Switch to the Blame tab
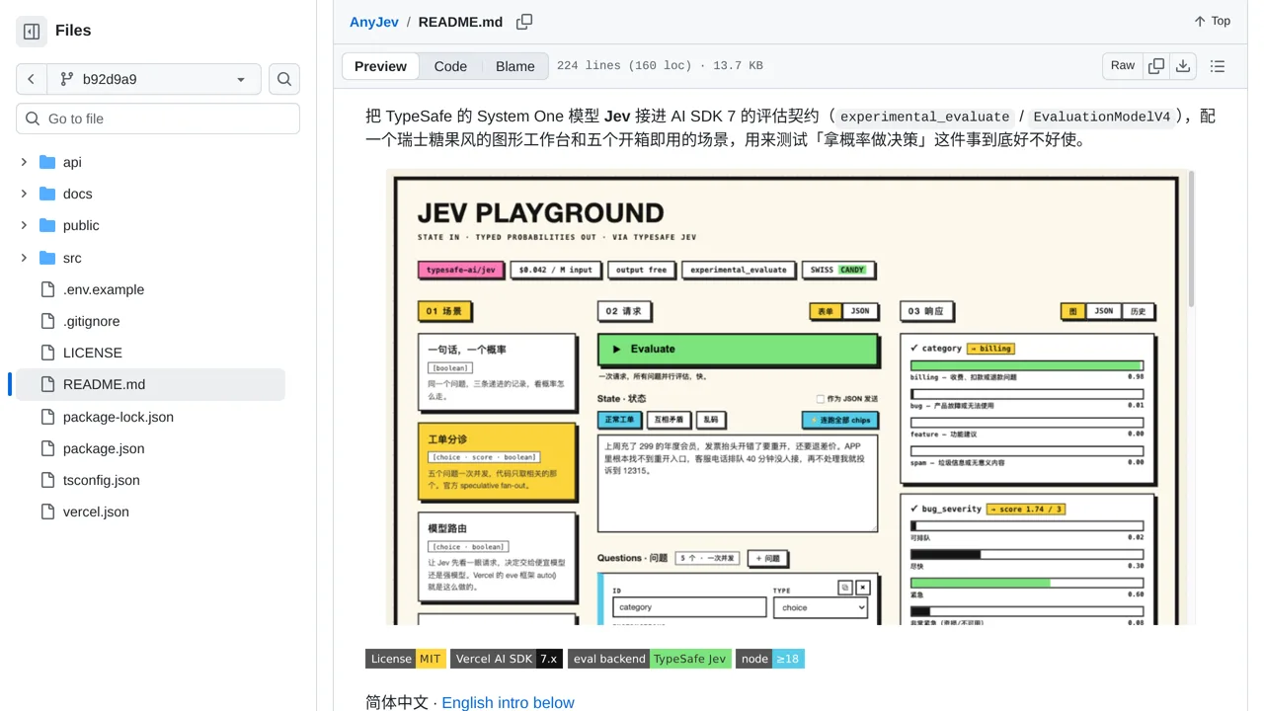 515,66
